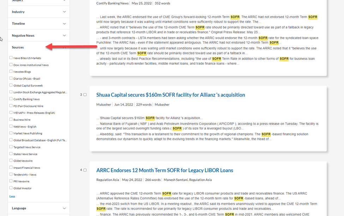
Task: Check MENAFN - Press Releases (English)
Action: pos(11,112)
